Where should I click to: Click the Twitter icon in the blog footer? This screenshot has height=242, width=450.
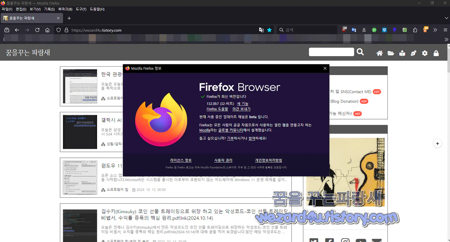(x=314, y=241)
